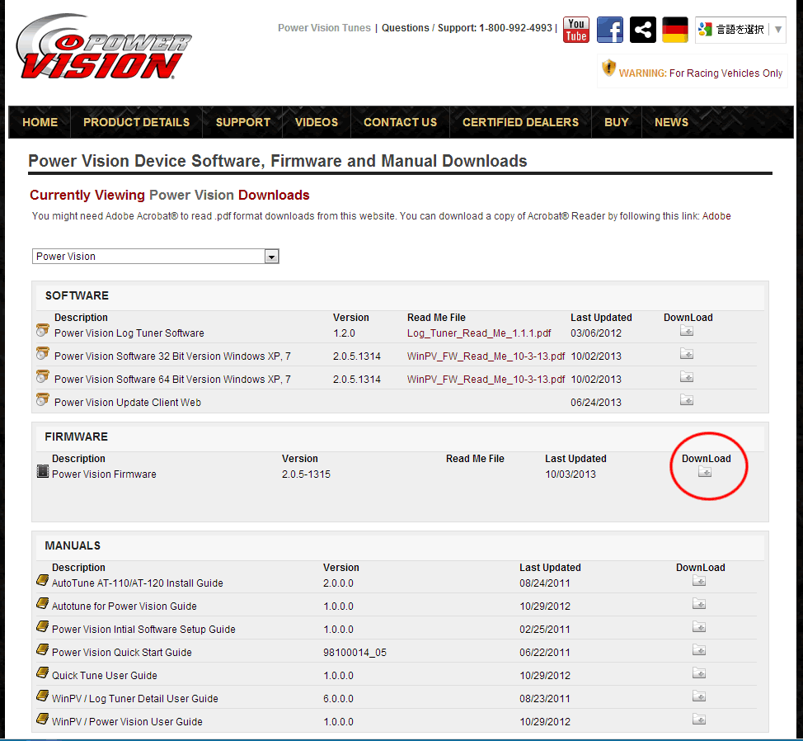Download the Power Vision Firmware file
The height and width of the screenshot is (741, 803).
(x=705, y=472)
